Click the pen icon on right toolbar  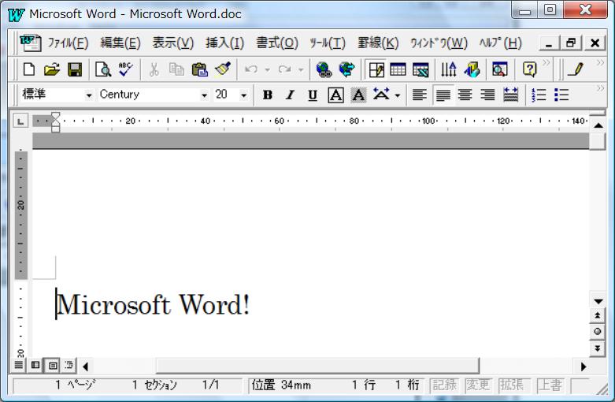pos(576,70)
